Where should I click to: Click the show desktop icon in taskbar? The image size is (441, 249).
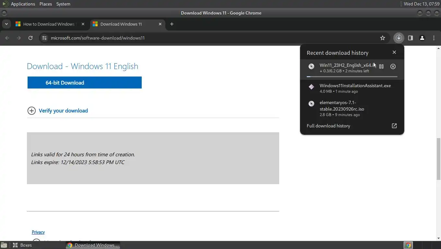[4, 245]
